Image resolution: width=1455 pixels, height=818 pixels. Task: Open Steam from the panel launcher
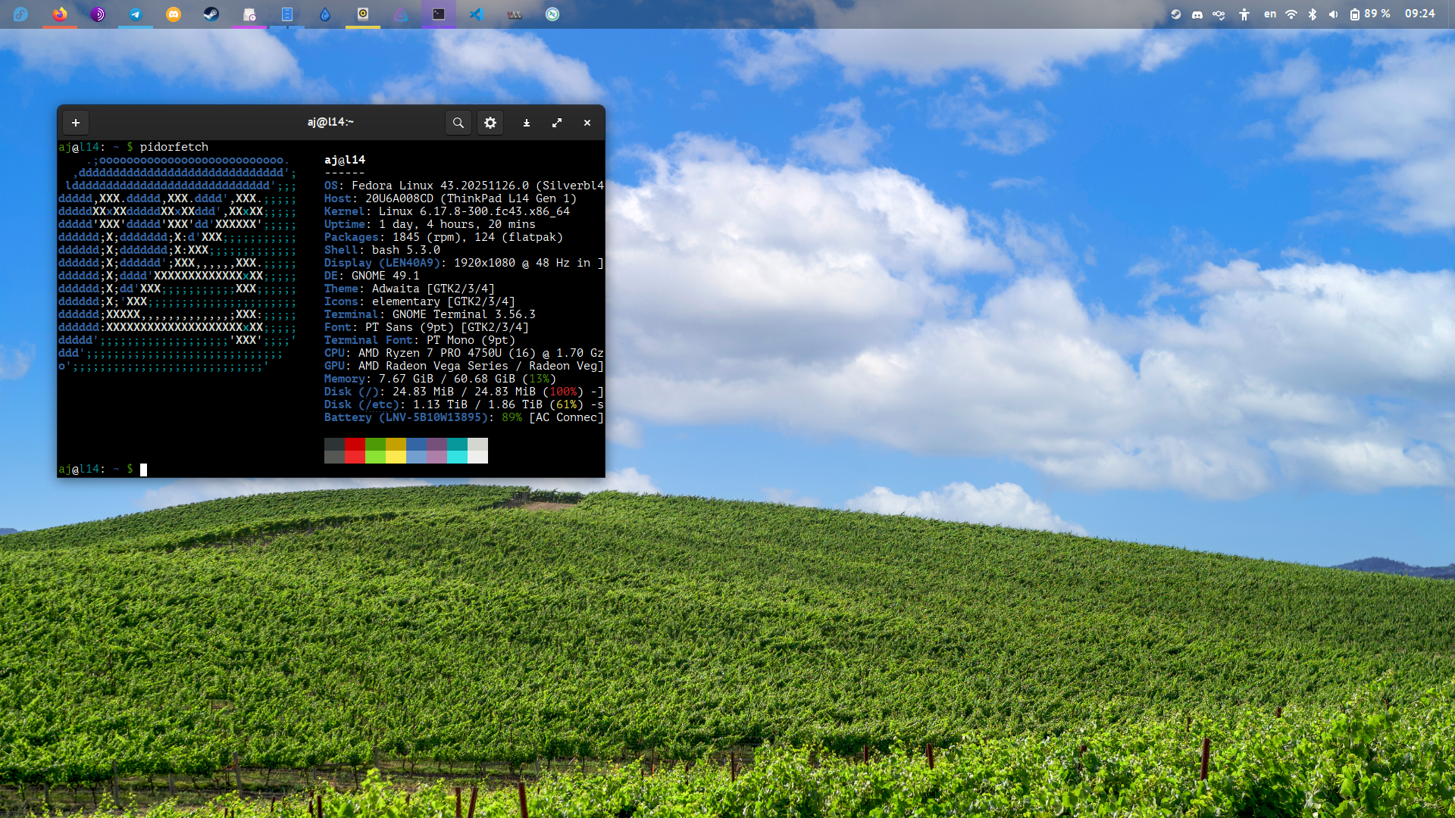pos(211,14)
